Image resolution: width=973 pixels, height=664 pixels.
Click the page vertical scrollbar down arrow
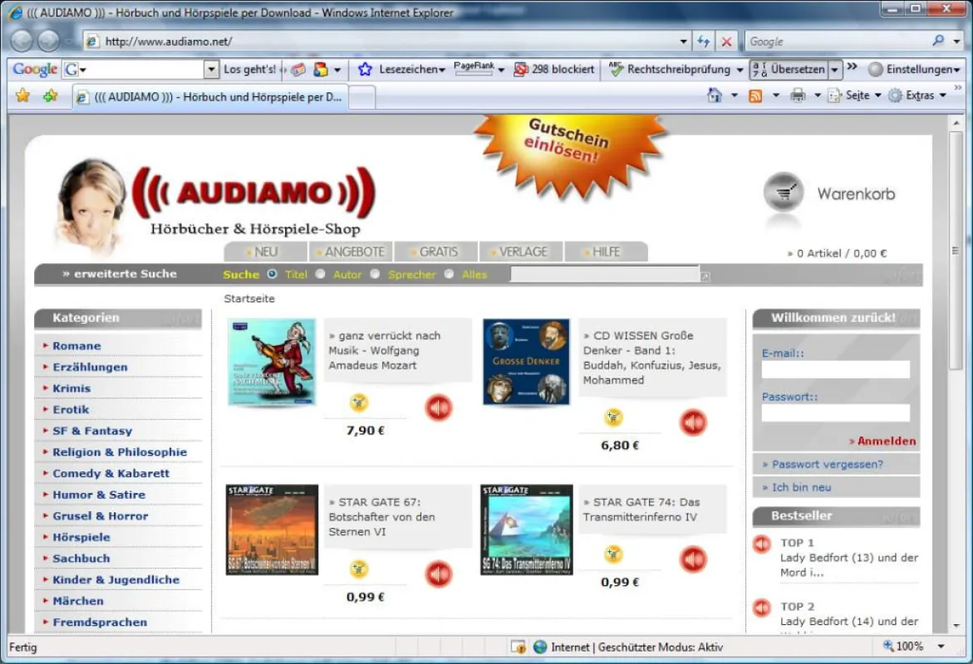tap(956, 625)
